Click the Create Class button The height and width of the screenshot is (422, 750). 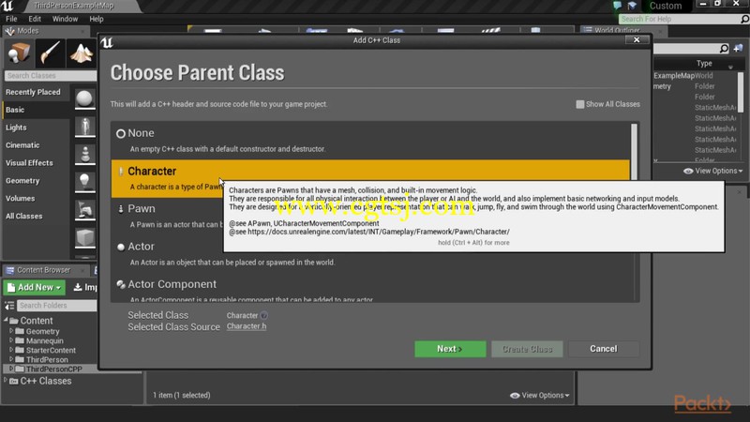[527, 349]
